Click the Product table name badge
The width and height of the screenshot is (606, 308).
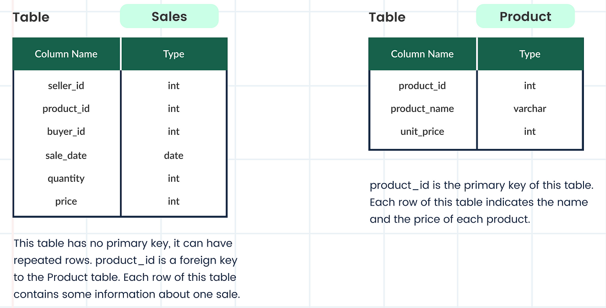click(x=525, y=16)
